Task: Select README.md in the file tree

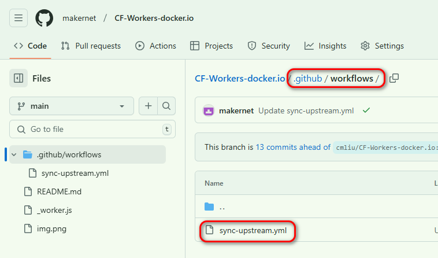Action: pos(59,191)
